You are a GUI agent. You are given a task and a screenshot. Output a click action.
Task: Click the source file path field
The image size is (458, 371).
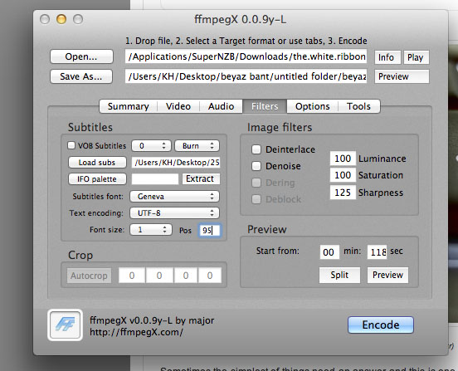[246, 56]
